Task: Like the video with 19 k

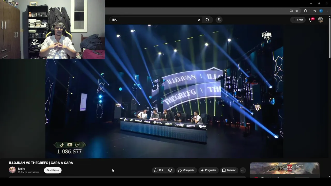Action: [x=159, y=170]
